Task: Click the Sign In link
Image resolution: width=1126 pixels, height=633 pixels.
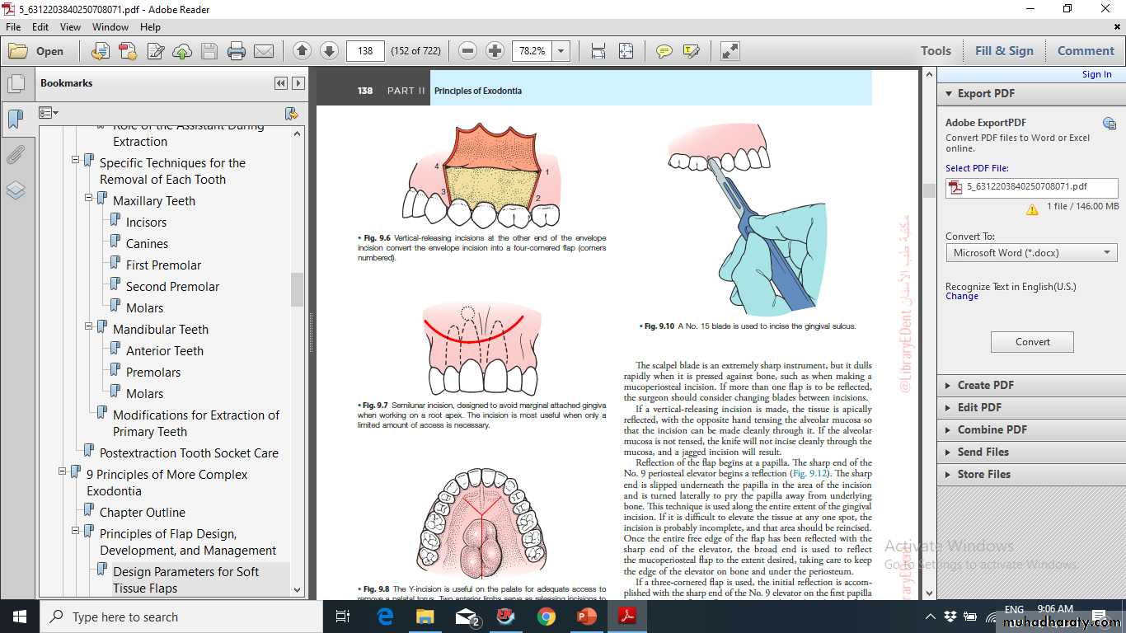Action: [1096, 74]
